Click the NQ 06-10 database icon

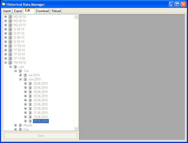pyautogui.click(x=10, y=21)
